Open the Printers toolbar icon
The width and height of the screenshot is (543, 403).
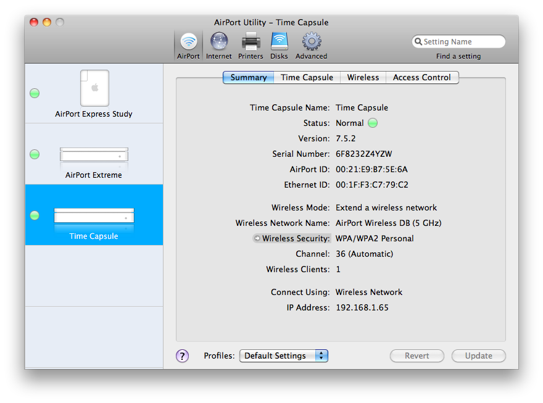tap(251, 41)
